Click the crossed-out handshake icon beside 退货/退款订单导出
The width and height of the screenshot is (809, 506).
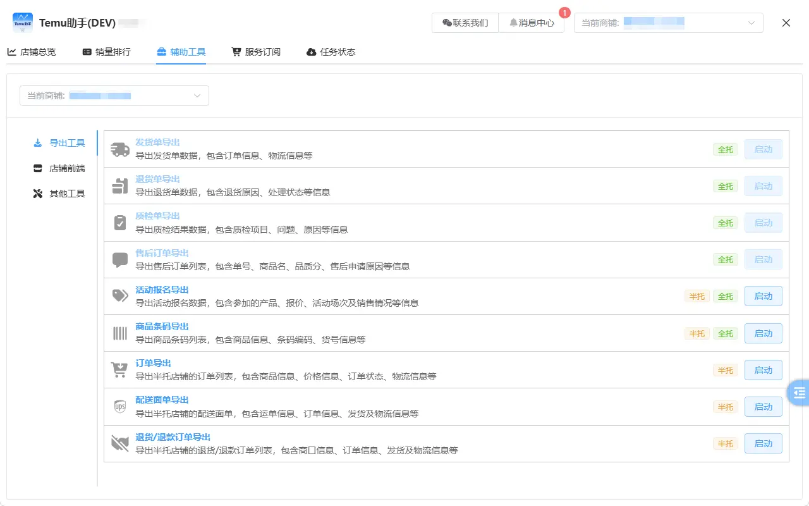click(120, 443)
